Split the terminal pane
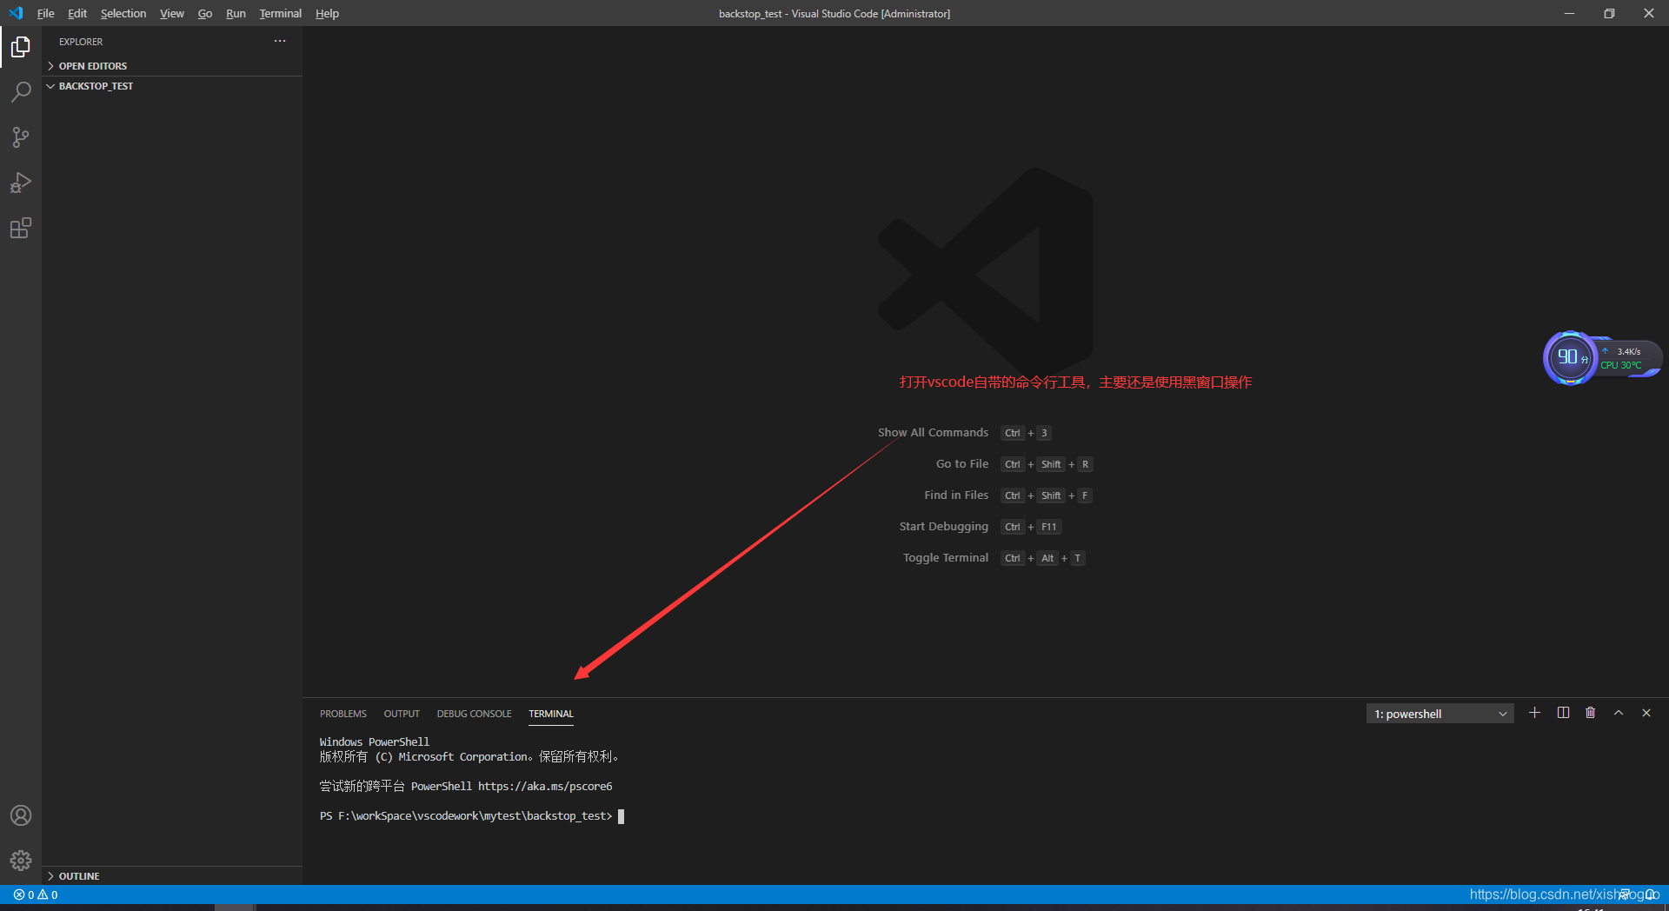The height and width of the screenshot is (911, 1669). click(x=1563, y=713)
